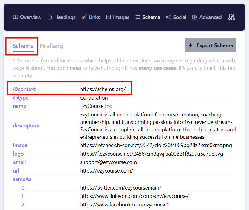Open the Images tab
The width and height of the screenshot is (249, 210).
pos(118,17)
